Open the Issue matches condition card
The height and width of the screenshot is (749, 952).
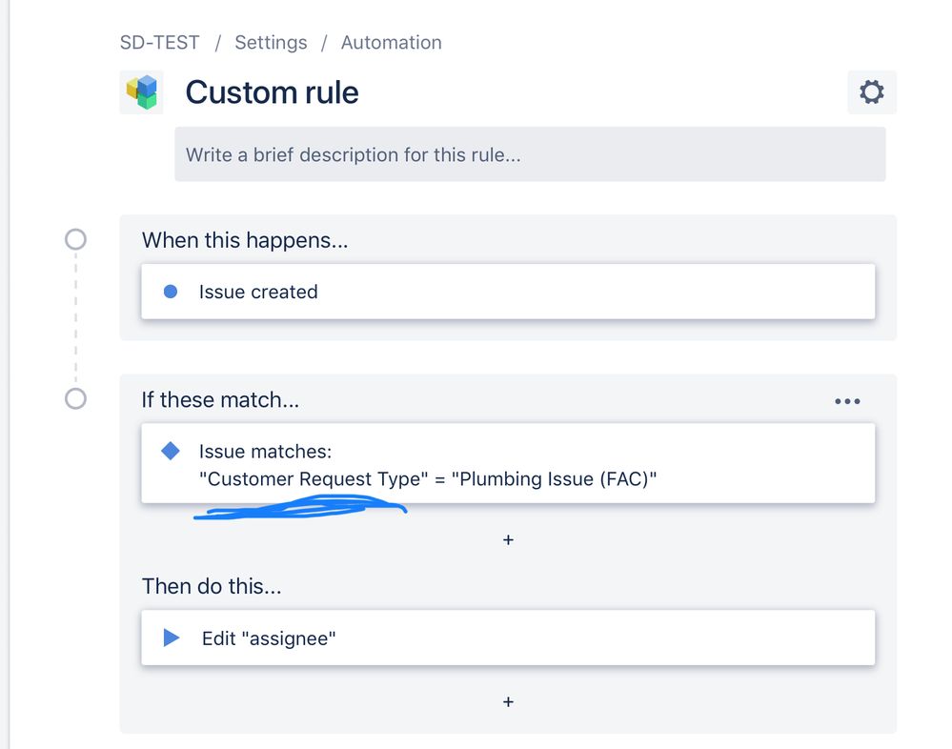pos(508,463)
